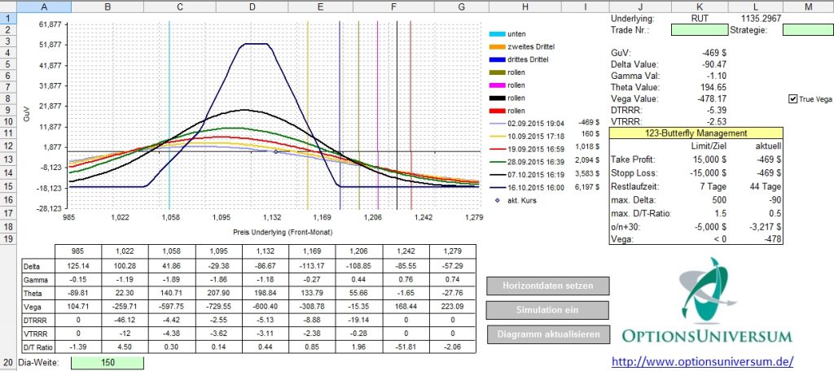Click the Underlying value cell RUT
The height and width of the screenshot is (371, 834).
click(x=695, y=17)
